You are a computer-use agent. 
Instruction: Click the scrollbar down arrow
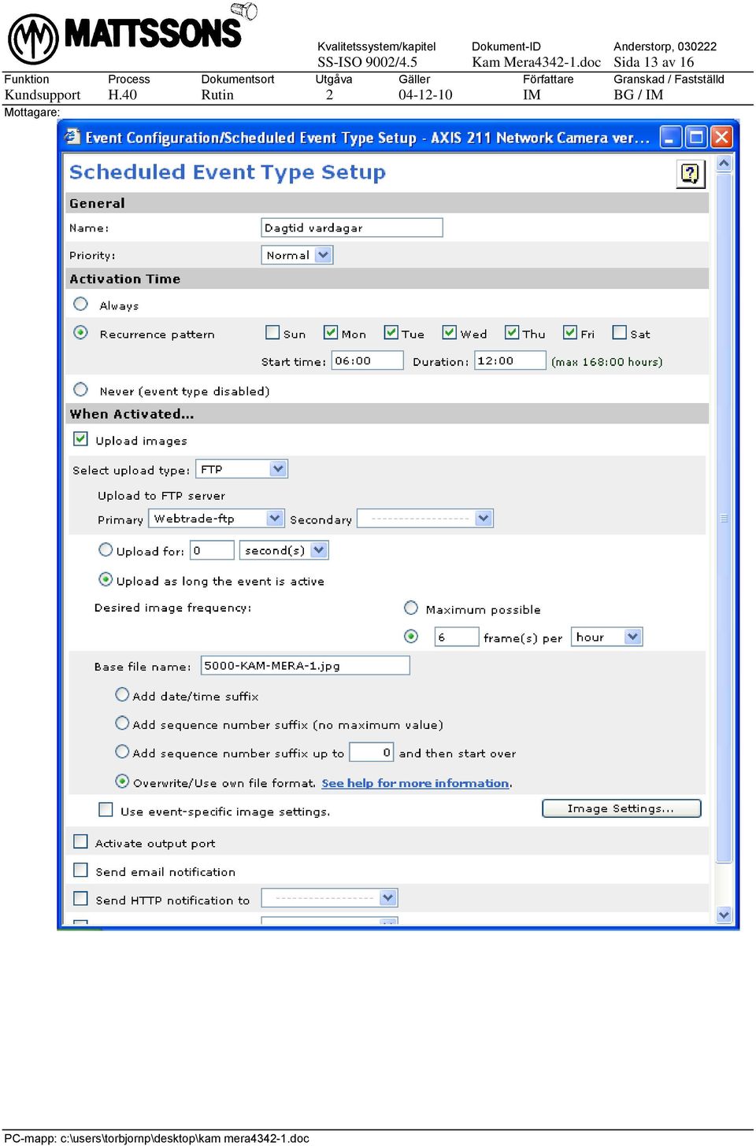(x=724, y=915)
